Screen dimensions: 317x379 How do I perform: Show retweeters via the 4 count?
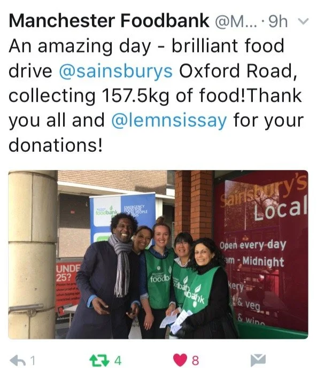(x=117, y=361)
